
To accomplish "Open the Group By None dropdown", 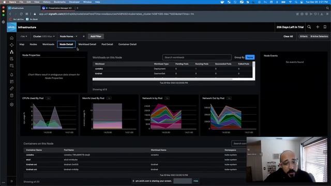I will [x=250, y=57].
